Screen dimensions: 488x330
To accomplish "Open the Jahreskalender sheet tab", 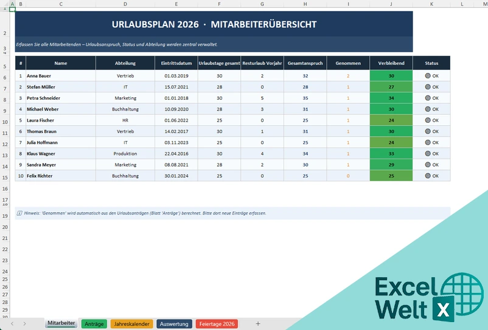I will 131,324.
